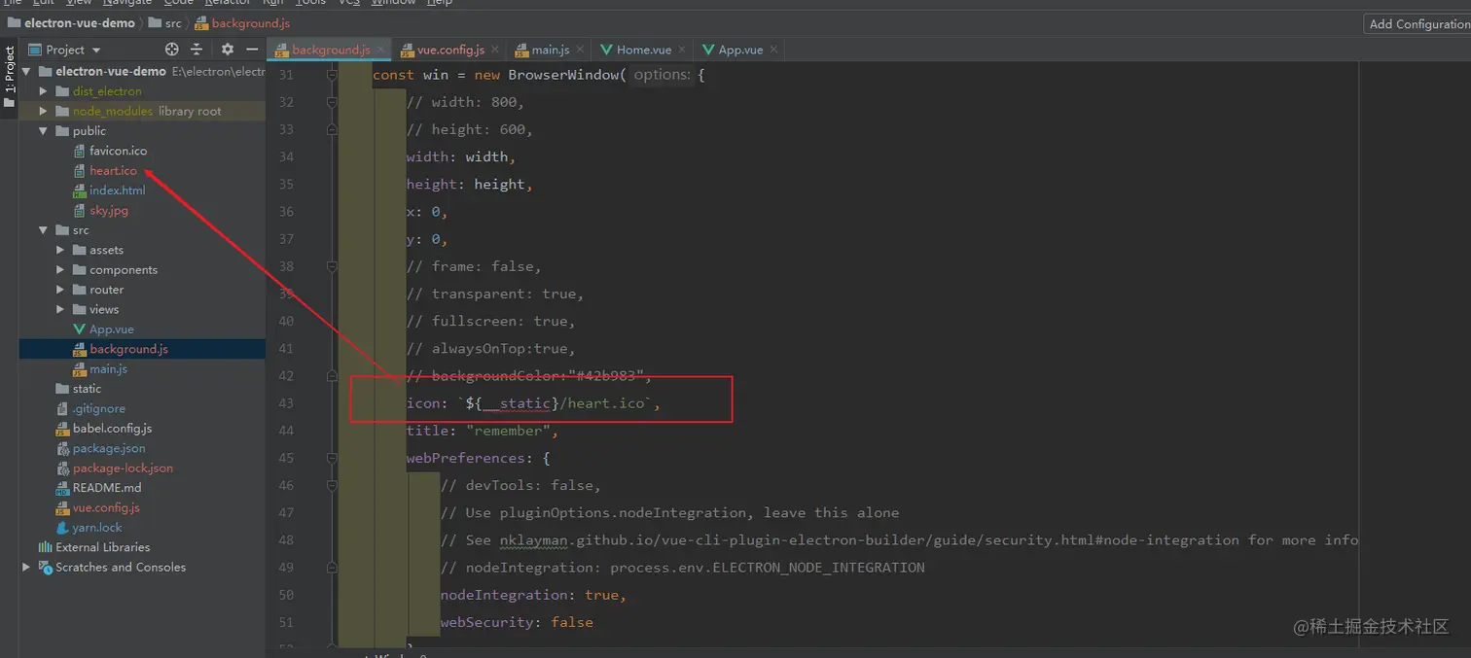Select package-lock.json in the project tree

tap(123, 468)
